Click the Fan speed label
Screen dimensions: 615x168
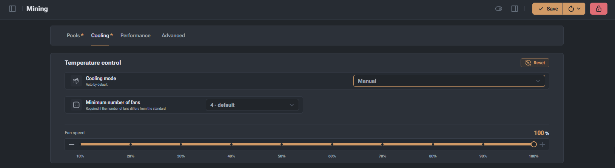75,133
